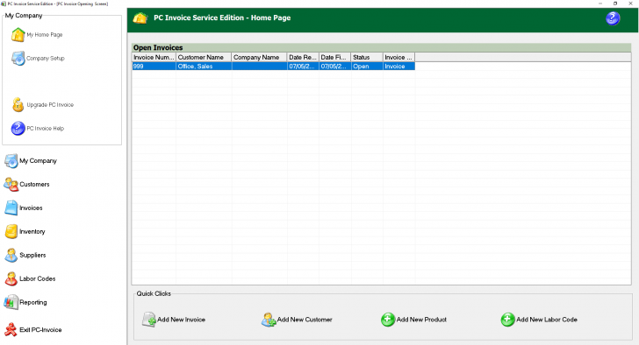
Task: Switch to the "Invoices" navigation section
Action: click(31, 208)
